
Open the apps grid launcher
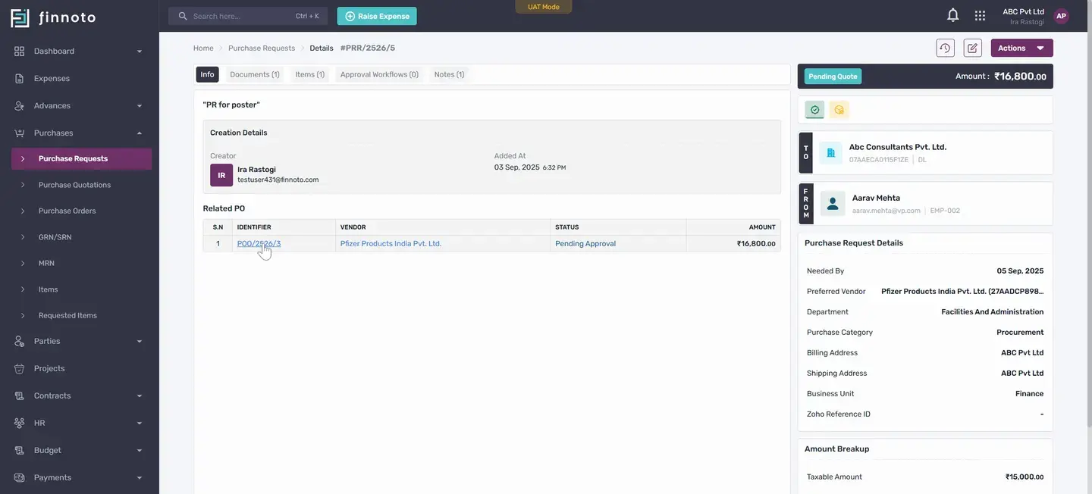(980, 15)
